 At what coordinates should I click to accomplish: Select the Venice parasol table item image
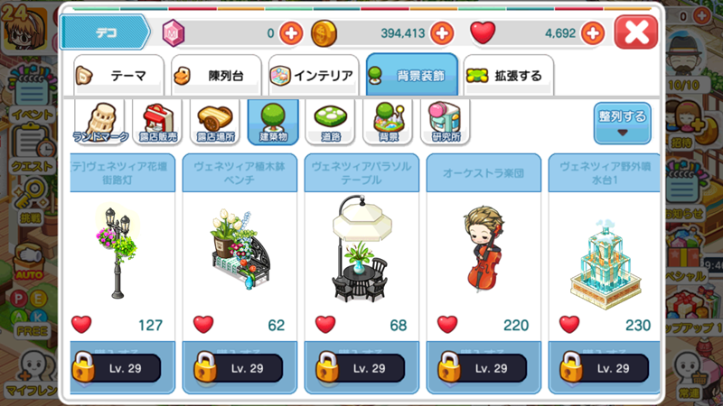click(362, 249)
